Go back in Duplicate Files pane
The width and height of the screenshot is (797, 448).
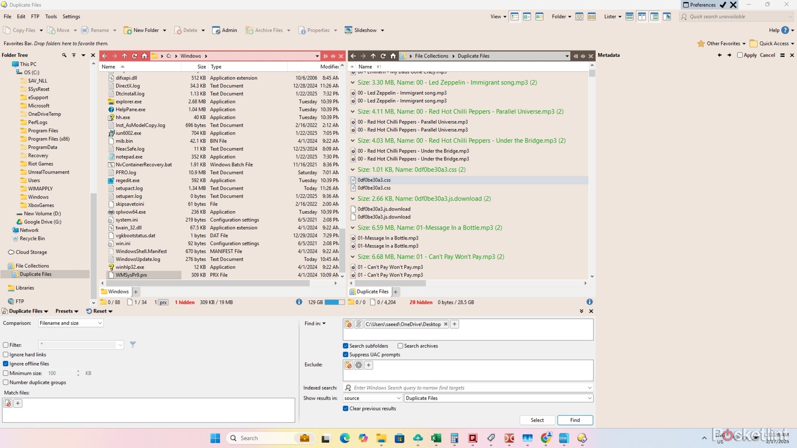point(353,56)
